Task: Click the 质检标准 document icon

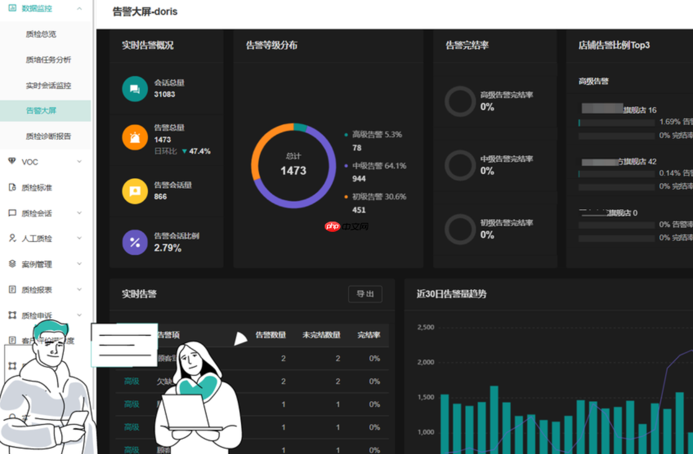Action: (11, 187)
